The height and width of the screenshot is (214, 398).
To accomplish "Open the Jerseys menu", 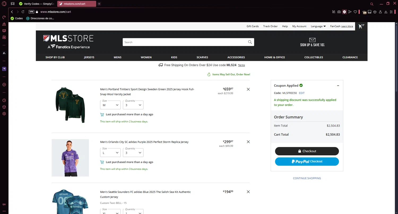I will point(89,57).
